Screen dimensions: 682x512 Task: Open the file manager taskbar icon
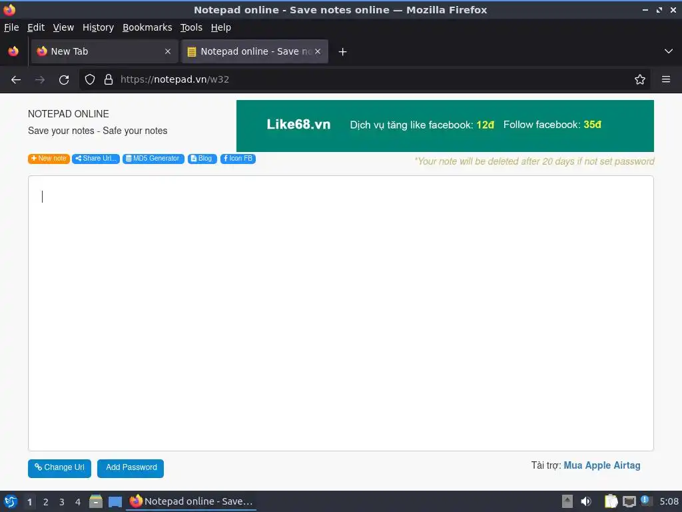[96, 501]
